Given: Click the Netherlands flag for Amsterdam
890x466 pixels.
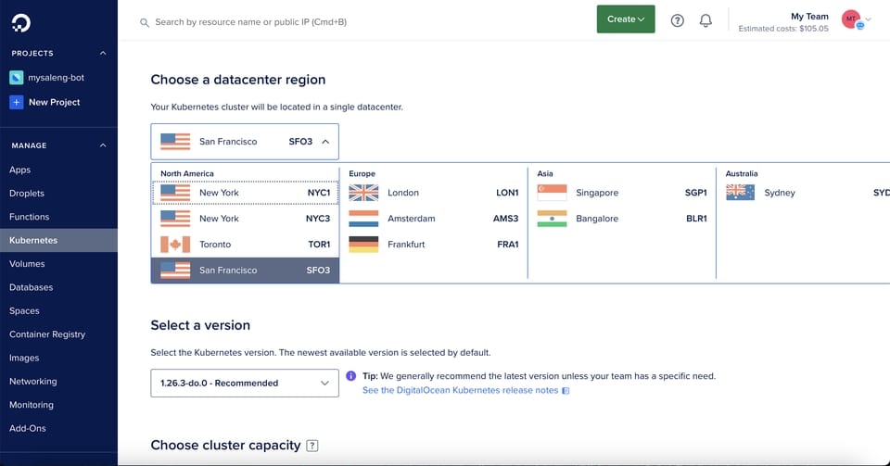Looking at the screenshot, I should tap(363, 219).
